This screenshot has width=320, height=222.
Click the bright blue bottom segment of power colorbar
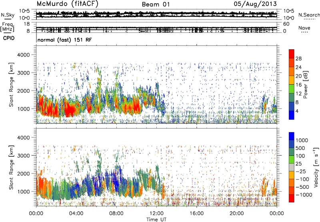(x=292, y=115)
